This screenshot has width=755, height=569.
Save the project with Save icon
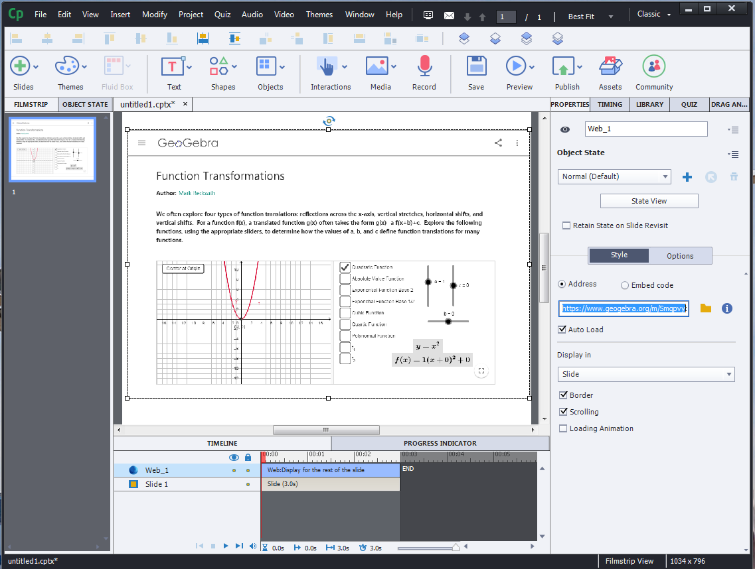[476, 66]
